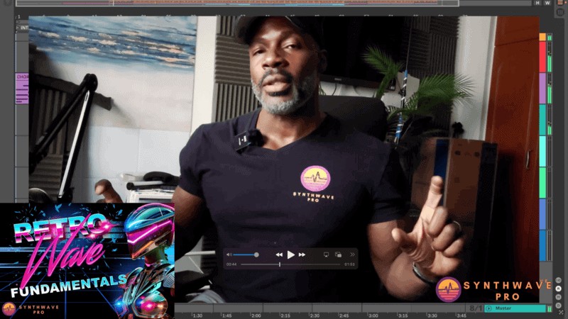This screenshot has width=568, height=319.
Task: Select the purple track color strip
Action: coord(542,88)
